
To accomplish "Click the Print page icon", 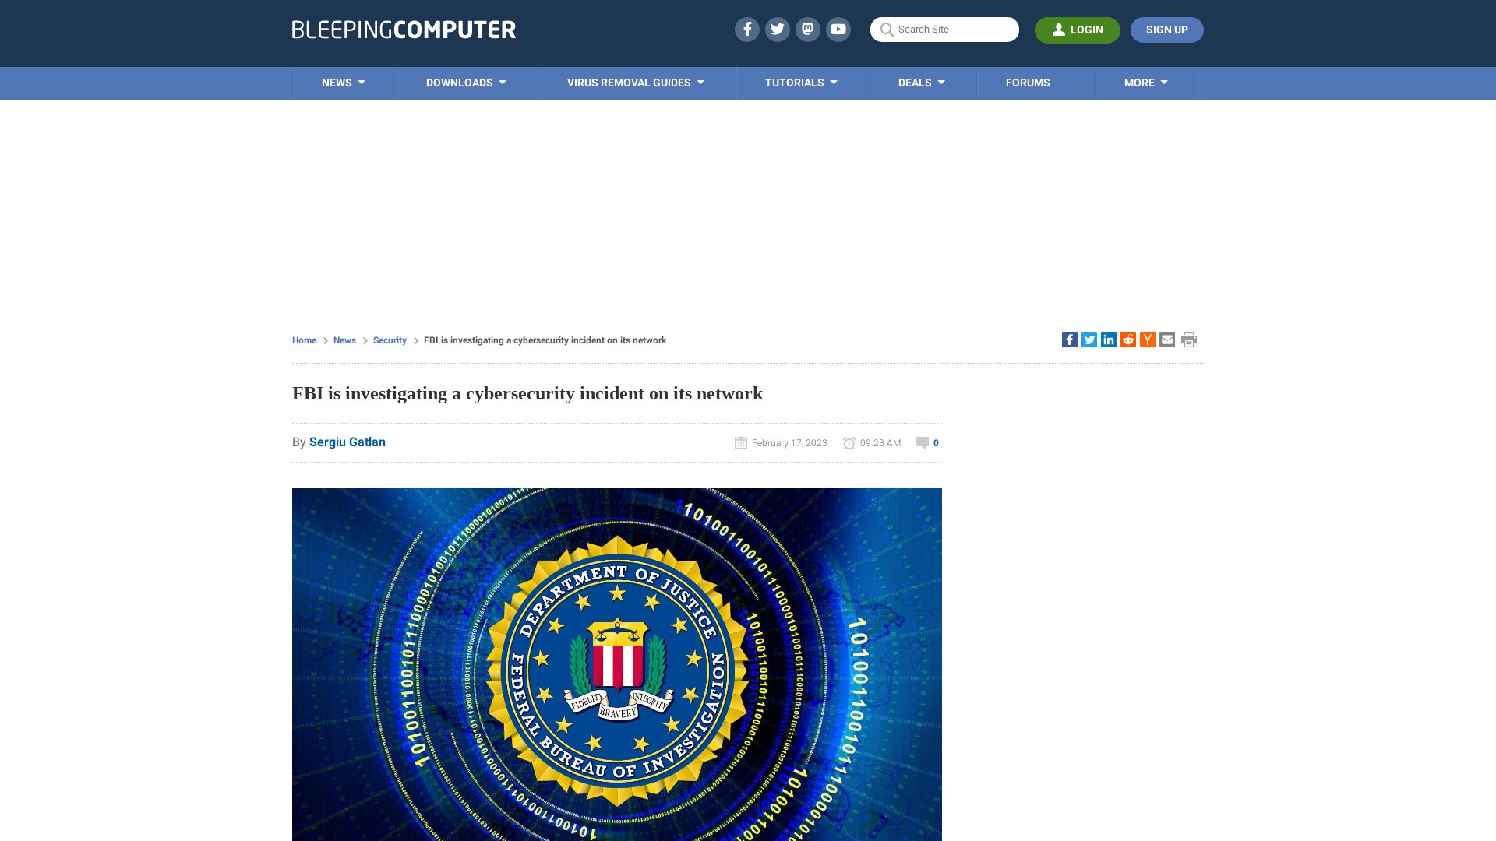I will 1189,339.
